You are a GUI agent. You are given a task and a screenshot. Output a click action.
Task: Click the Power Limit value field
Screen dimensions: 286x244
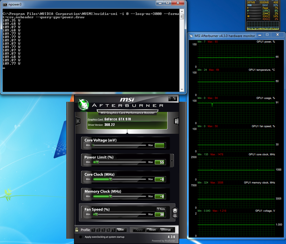[159, 162]
